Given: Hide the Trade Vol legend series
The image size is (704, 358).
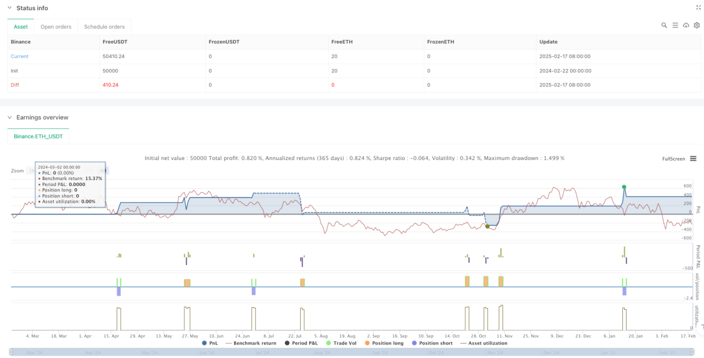Looking at the screenshot, I should (x=342, y=343).
